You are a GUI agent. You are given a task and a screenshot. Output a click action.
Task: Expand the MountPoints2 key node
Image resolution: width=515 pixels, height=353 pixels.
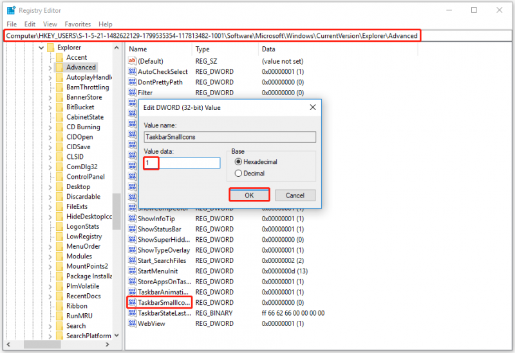50,267
